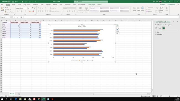Open the font color dropdown arrow
This screenshot has width=180, height=101.
[35, 11]
